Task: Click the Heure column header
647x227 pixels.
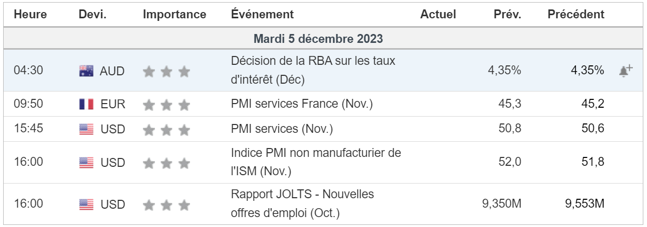Action: (x=30, y=15)
